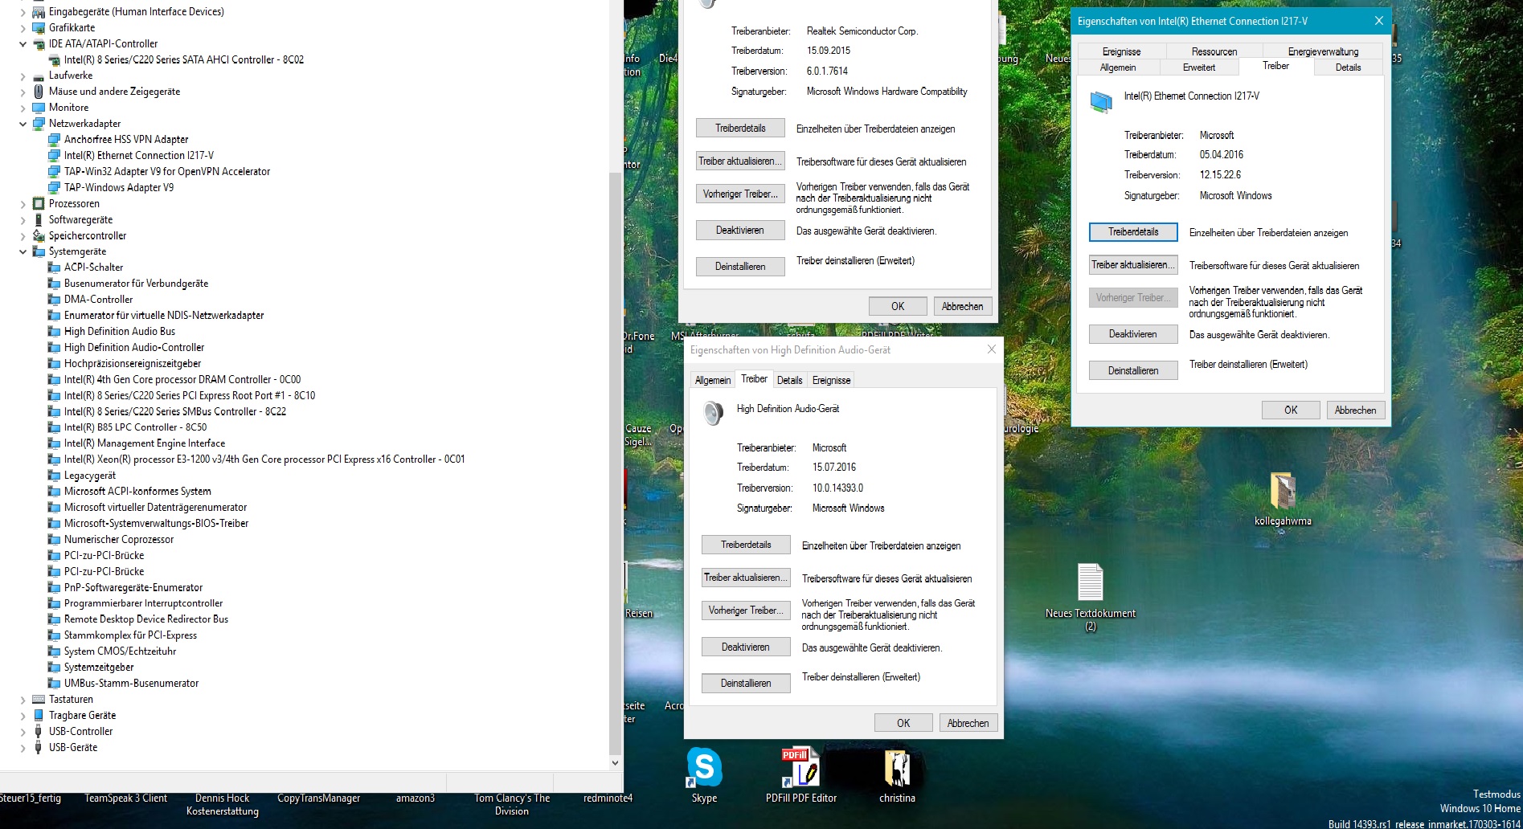The height and width of the screenshot is (829, 1523).
Task: Select the christina desktop icon
Action: point(897,767)
